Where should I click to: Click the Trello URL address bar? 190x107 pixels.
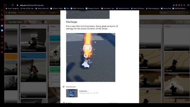pos(32,5)
